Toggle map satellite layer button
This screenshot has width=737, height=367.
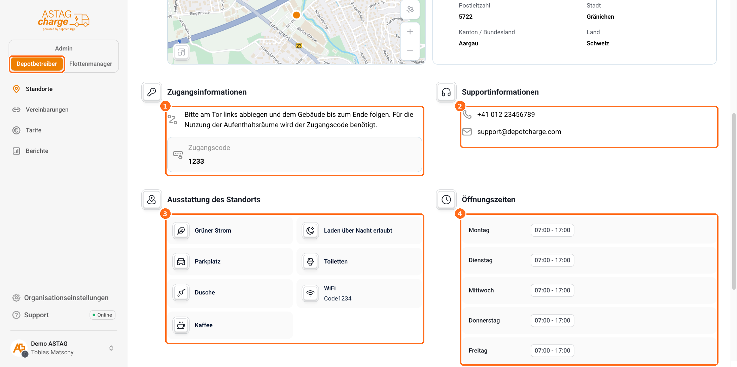(410, 9)
